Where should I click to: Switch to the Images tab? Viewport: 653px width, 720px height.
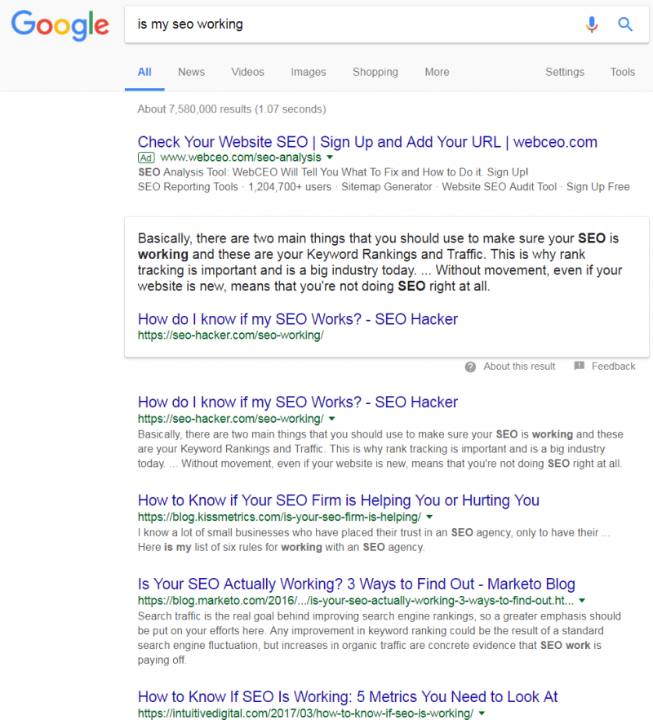coord(308,72)
